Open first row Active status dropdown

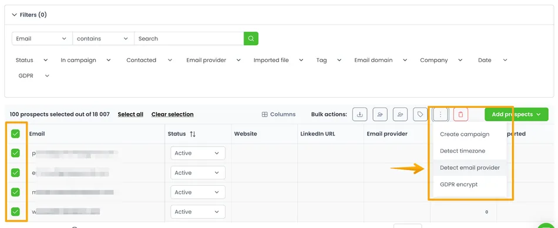pyautogui.click(x=198, y=153)
